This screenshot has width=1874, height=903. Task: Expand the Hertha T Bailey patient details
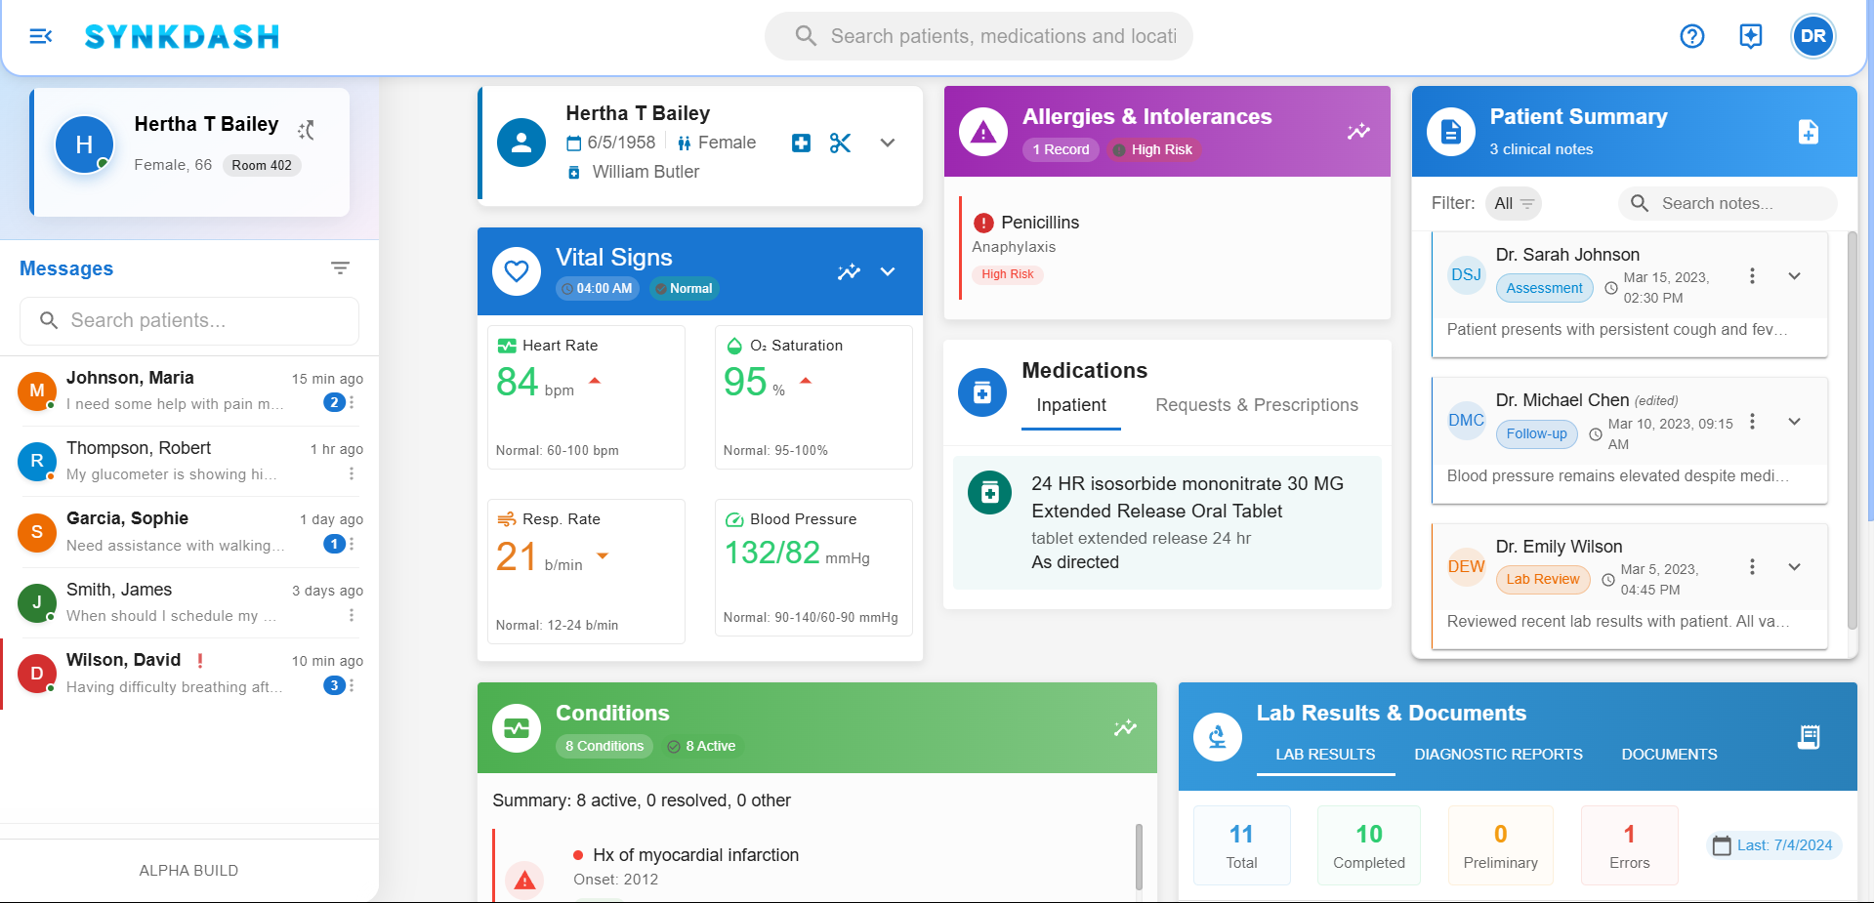tap(887, 143)
